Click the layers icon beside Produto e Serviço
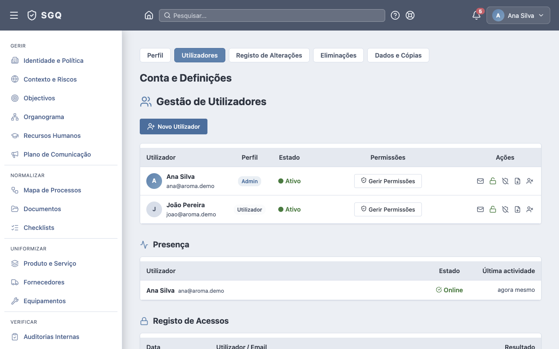This screenshot has height=349, width=559. click(15, 263)
